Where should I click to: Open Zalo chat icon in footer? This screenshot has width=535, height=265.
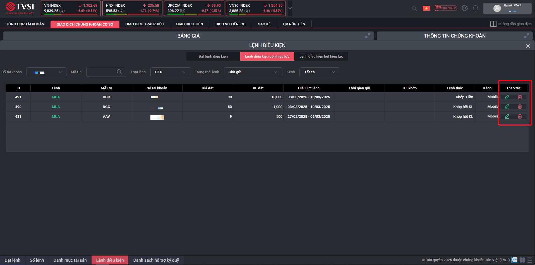(514, 260)
